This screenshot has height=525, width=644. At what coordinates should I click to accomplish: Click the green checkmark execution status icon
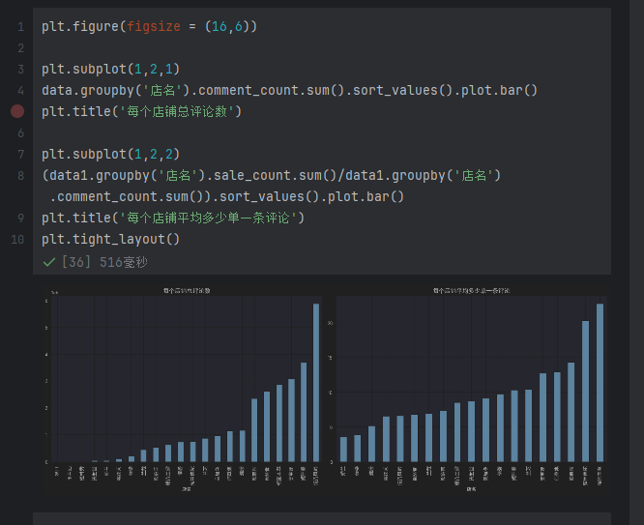pyautogui.click(x=49, y=262)
